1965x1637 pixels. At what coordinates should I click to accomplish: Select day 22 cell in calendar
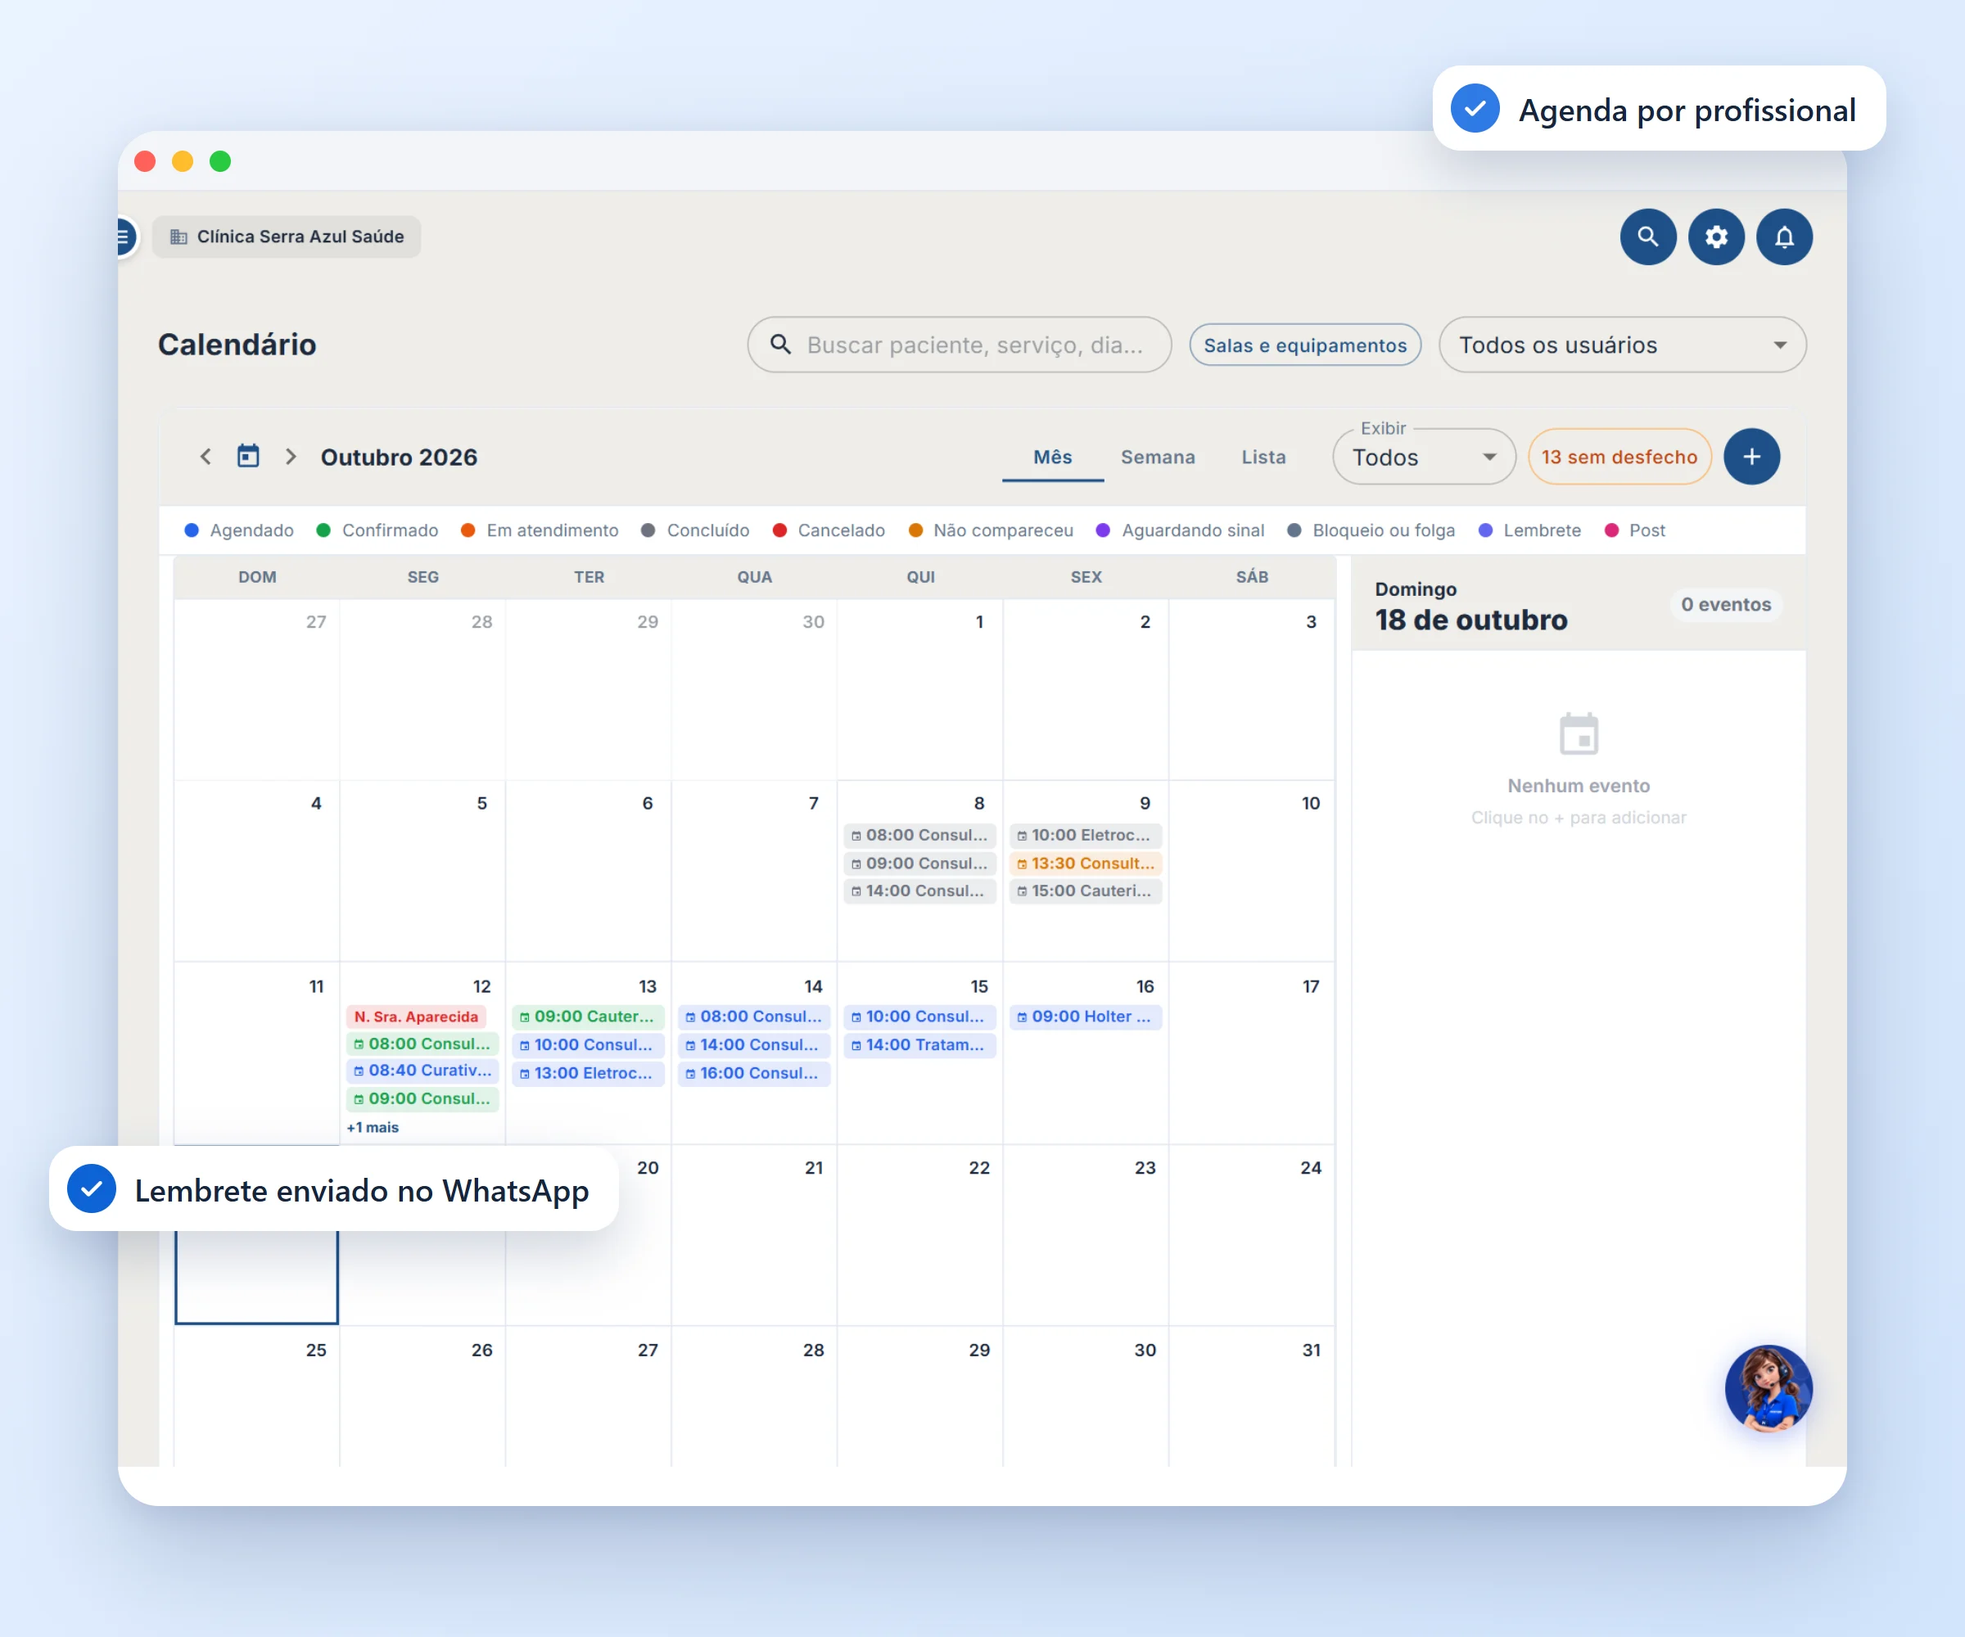[919, 1235]
